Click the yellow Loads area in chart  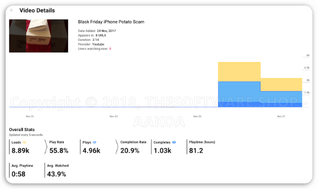pyautogui.click(x=239, y=71)
